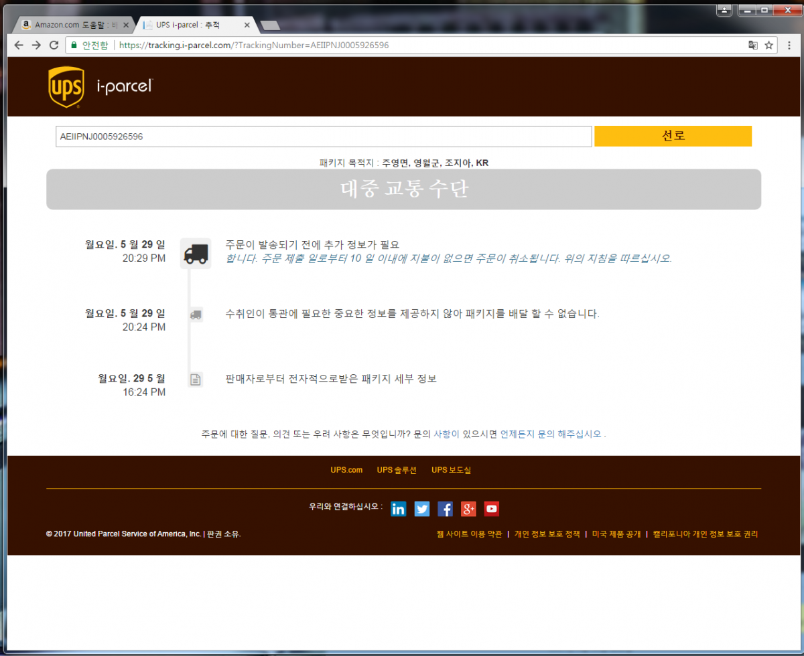Click the Chrome user profile icon in title bar
Image resolution: width=804 pixels, height=656 pixels.
click(724, 10)
